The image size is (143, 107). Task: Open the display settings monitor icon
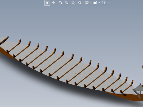point(87,3)
